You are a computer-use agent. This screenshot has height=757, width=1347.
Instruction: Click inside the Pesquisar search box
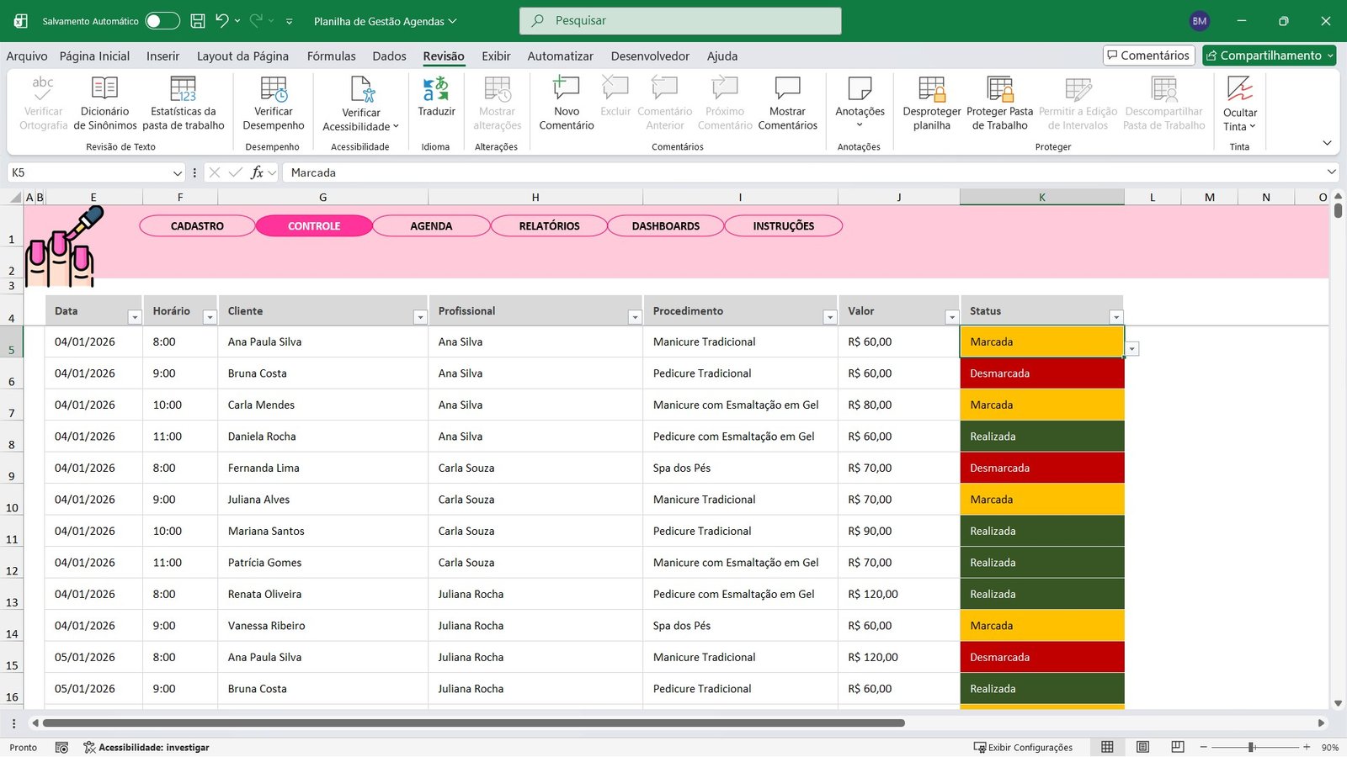coord(680,20)
